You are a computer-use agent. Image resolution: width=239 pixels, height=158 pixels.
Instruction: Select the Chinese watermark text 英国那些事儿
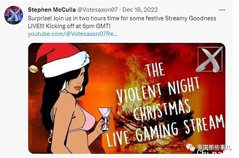click(x=214, y=147)
